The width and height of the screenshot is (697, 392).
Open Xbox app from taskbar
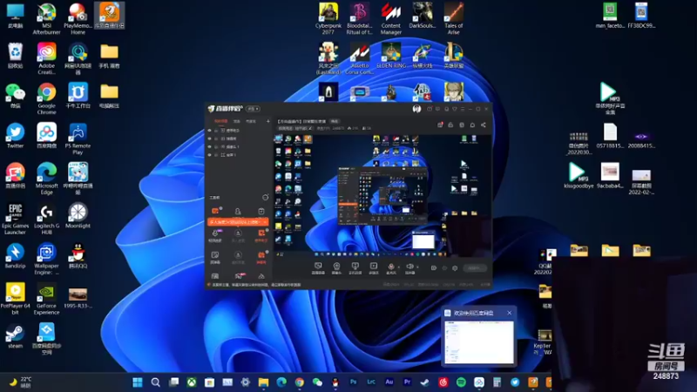click(192, 382)
